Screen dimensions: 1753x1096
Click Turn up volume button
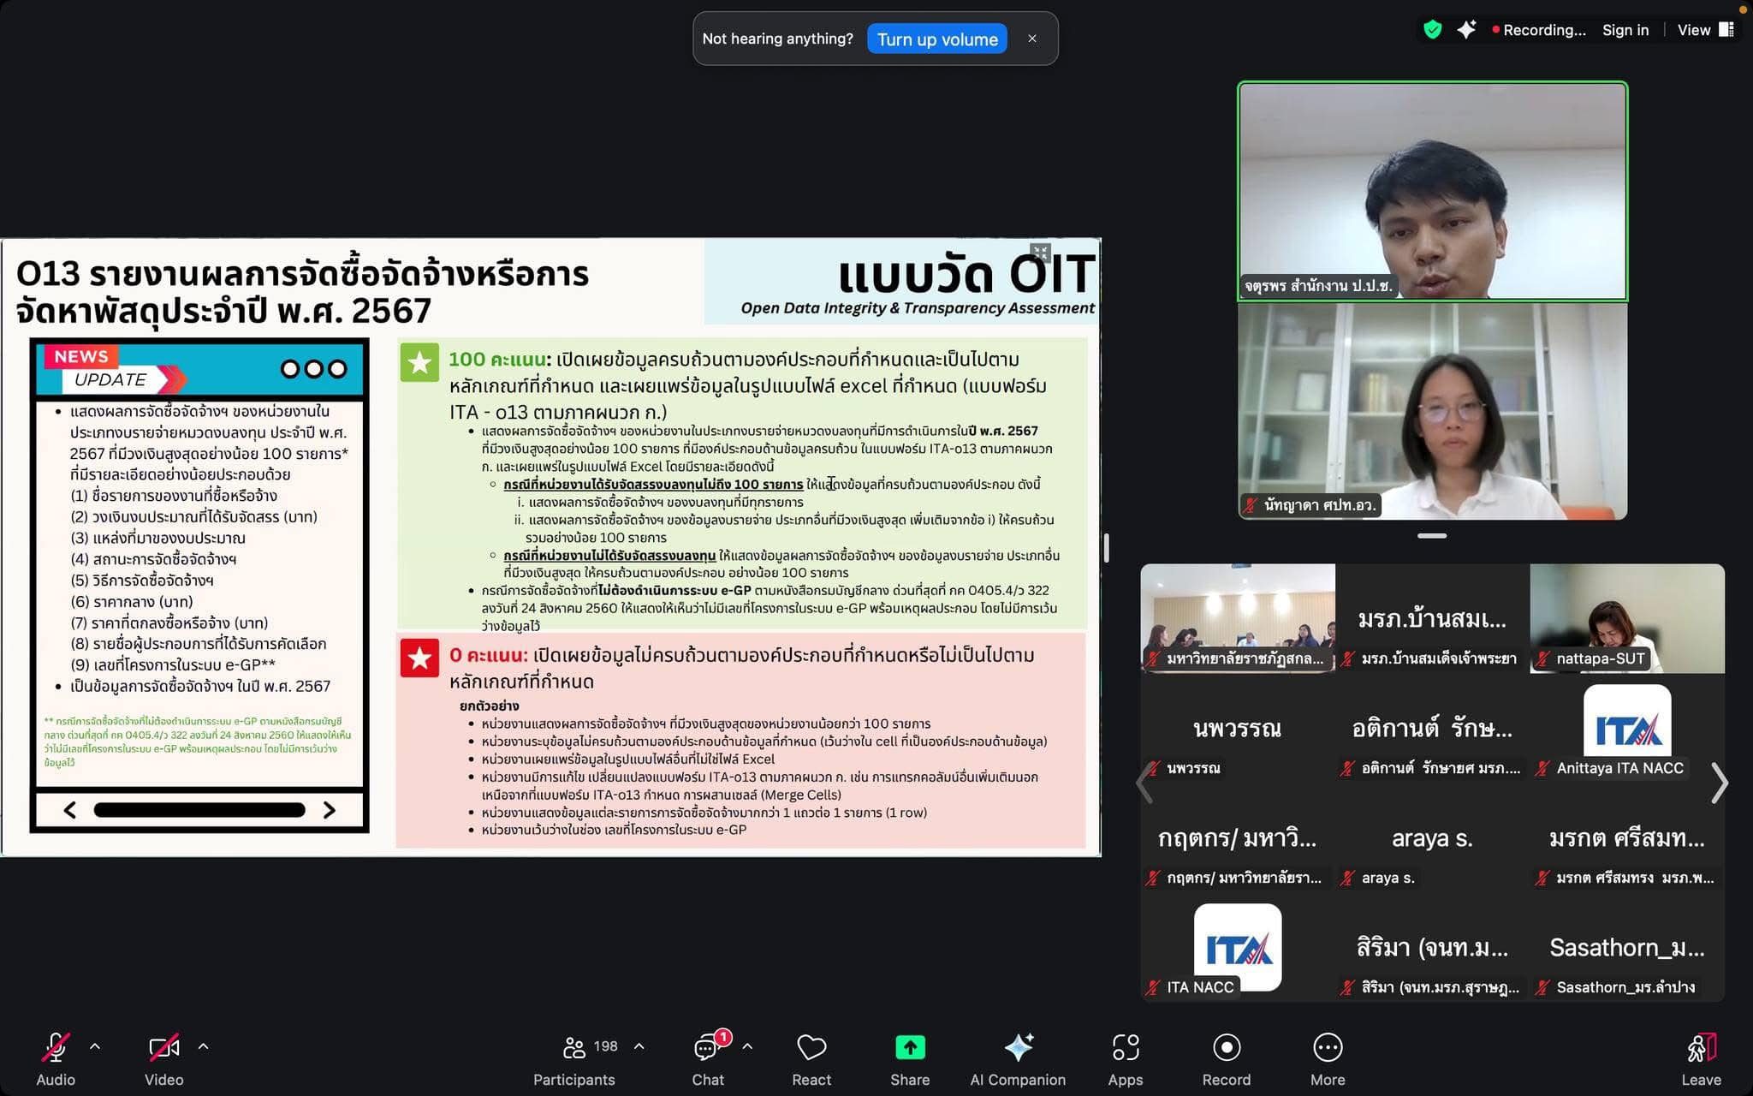click(x=937, y=39)
